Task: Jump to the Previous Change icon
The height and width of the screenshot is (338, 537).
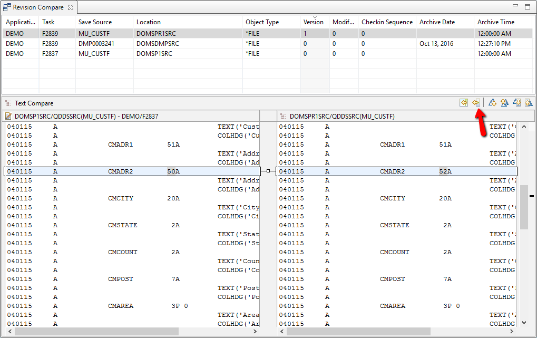Action: click(x=529, y=103)
